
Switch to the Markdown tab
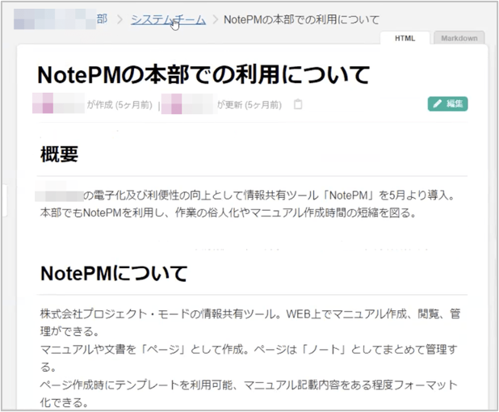(459, 38)
